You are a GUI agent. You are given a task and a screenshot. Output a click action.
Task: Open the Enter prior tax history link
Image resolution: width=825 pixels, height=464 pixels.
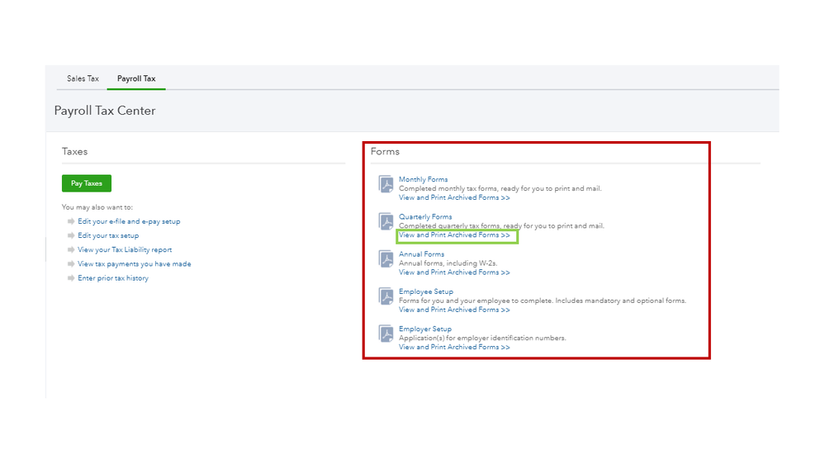113,278
